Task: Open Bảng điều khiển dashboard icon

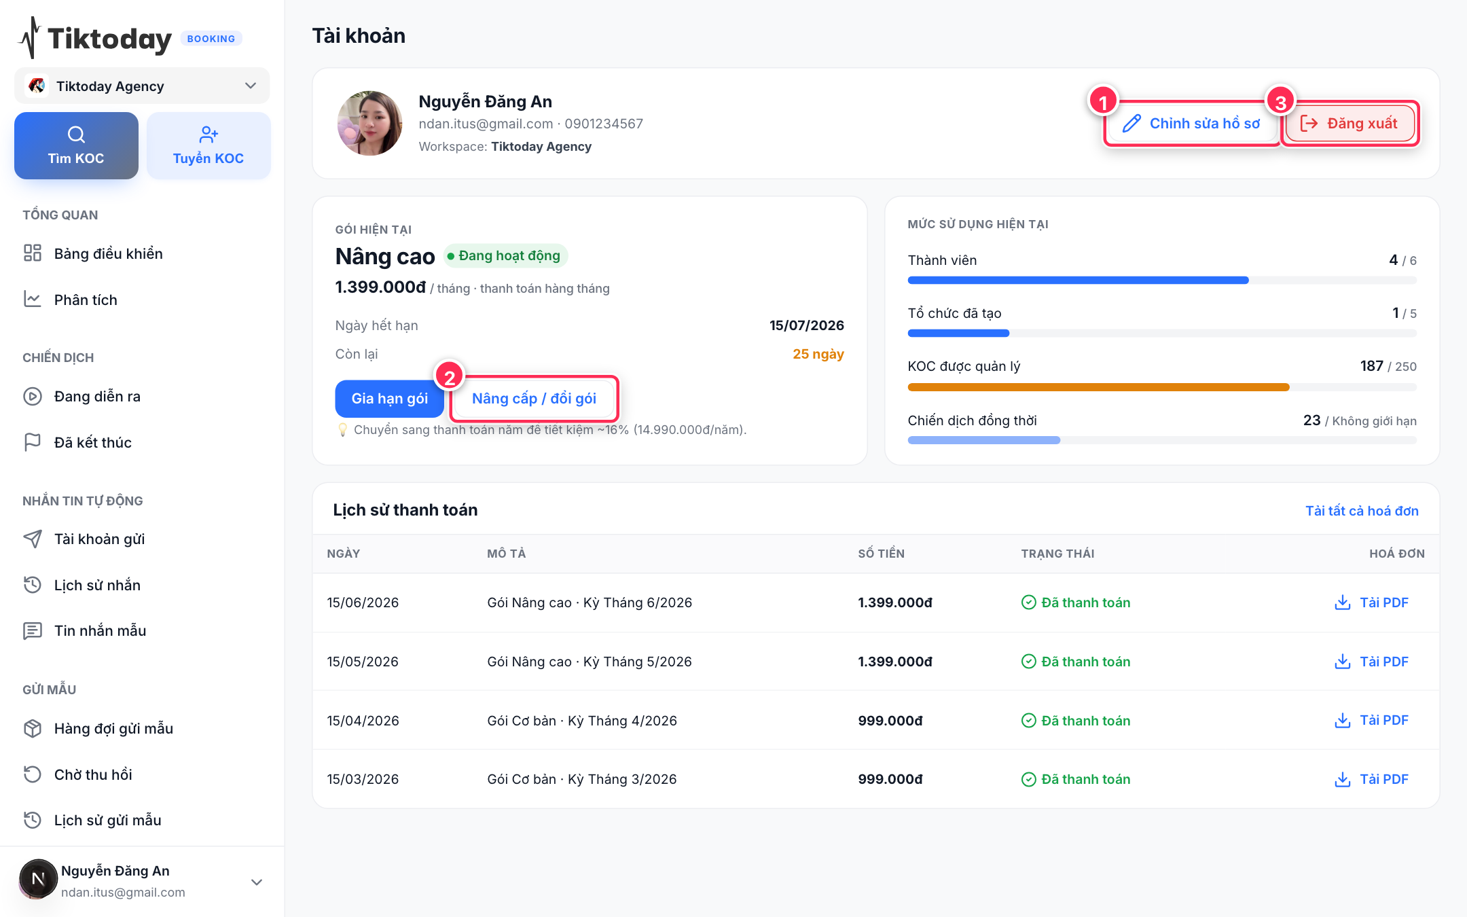Action: coord(33,253)
